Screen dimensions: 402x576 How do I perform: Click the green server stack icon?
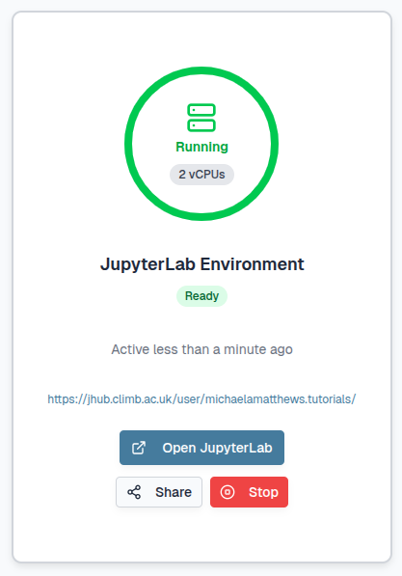[201, 118]
